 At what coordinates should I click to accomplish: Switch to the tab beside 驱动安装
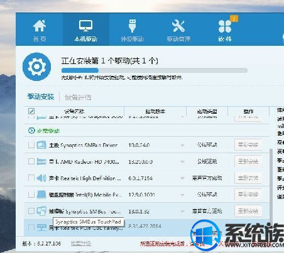[78, 97]
